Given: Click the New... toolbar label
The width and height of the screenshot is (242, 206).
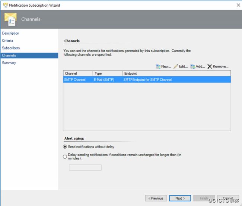Looking at the screenshot, I should (166, 67).
